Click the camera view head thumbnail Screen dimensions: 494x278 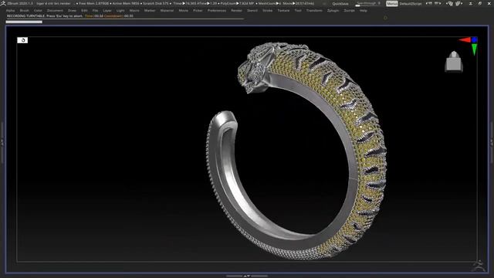(454, 62)
